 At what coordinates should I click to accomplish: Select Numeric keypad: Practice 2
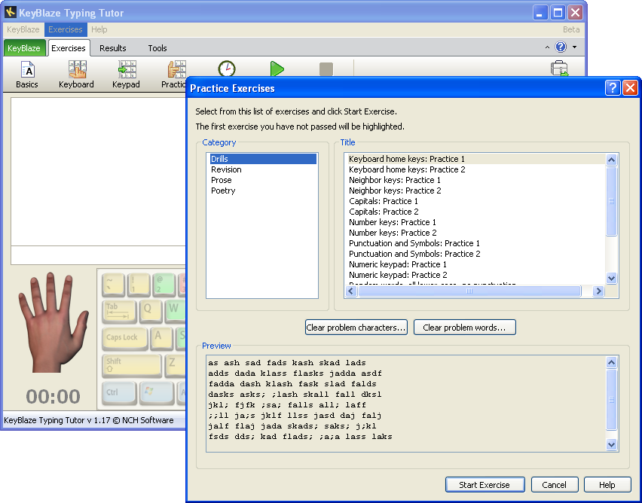[475, 275]
